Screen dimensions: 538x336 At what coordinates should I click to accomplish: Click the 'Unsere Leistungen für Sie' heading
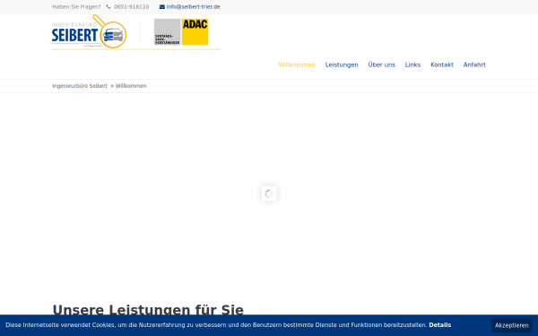pos(148,310)
